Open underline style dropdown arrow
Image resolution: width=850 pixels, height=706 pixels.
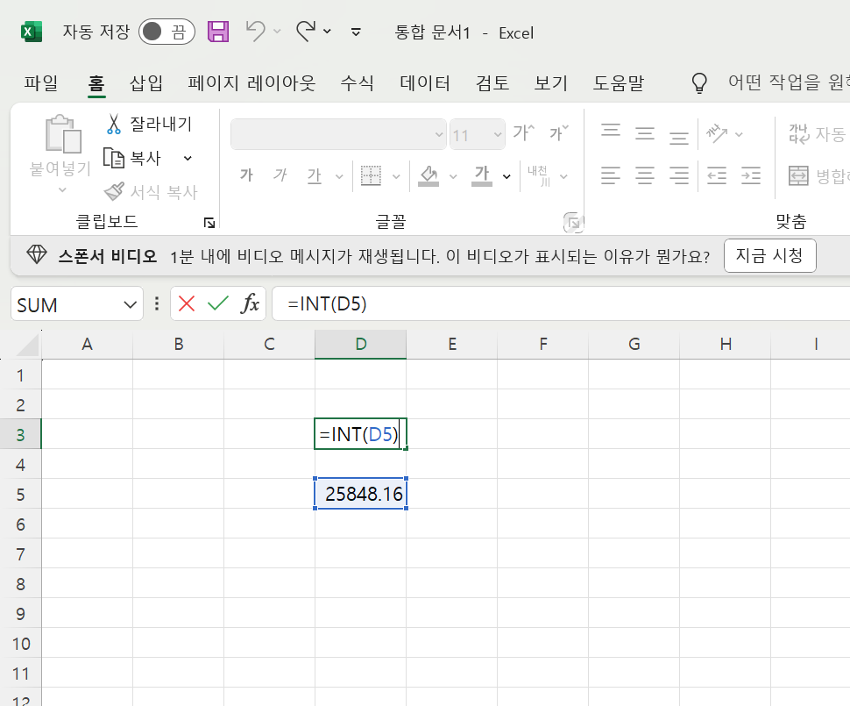tap(339, 176)
